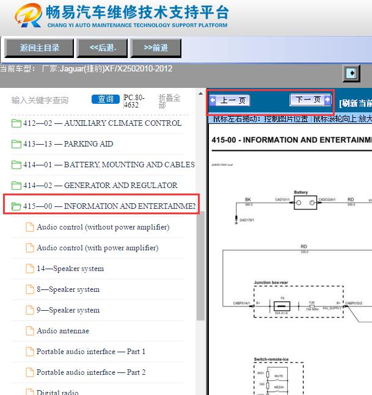Open Audio control (without power amplifier)
The width and height of the screenshot is (372, 395).
coord(103,227)
